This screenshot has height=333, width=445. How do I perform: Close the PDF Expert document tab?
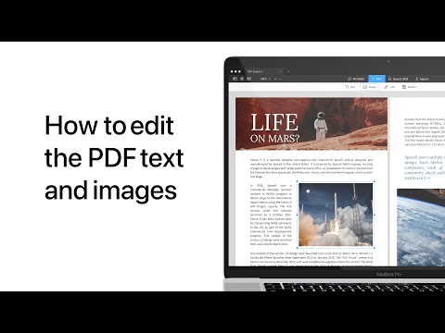coord(280,71)
